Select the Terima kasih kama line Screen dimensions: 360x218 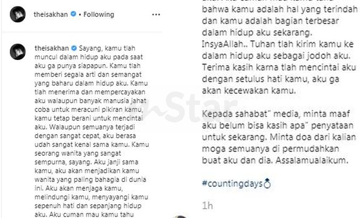pyautogui.click(x=279, y=68)
